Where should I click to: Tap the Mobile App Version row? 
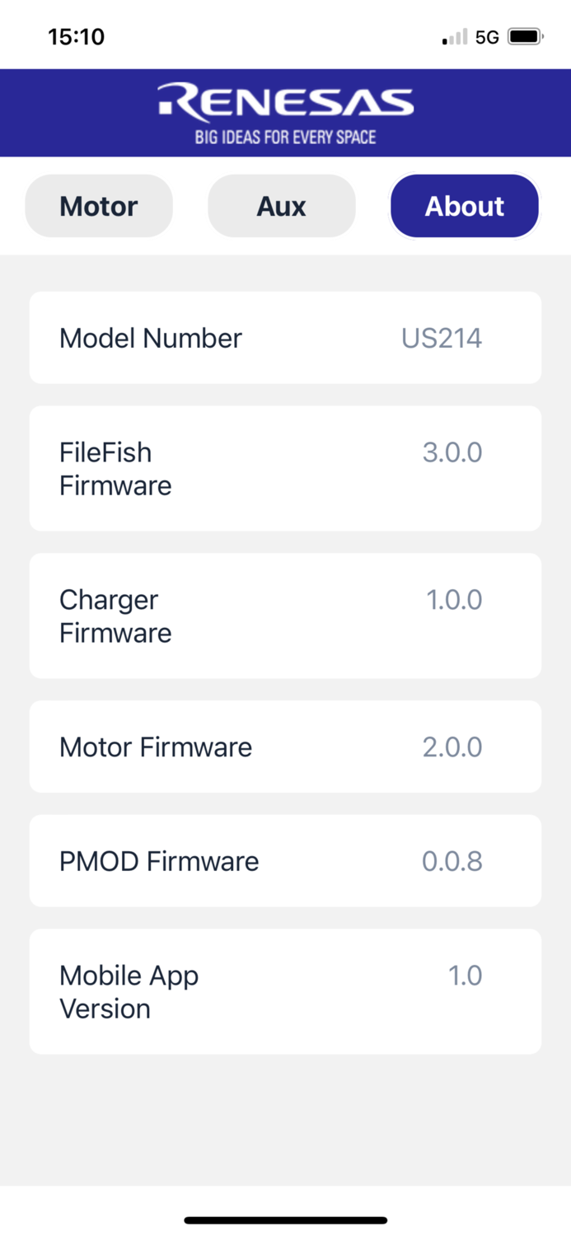[285, 991]
